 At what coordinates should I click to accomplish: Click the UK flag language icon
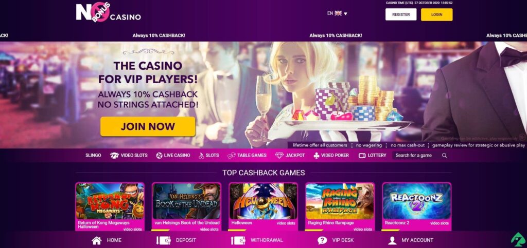pyautogui.click(x=338, y=13)
